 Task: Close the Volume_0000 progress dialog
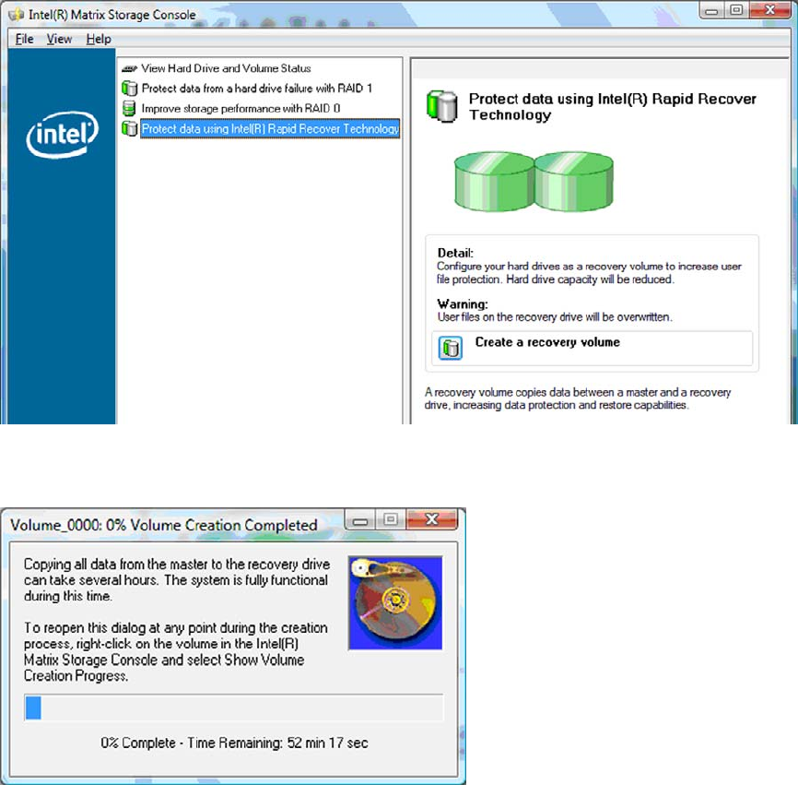(432, 520)
